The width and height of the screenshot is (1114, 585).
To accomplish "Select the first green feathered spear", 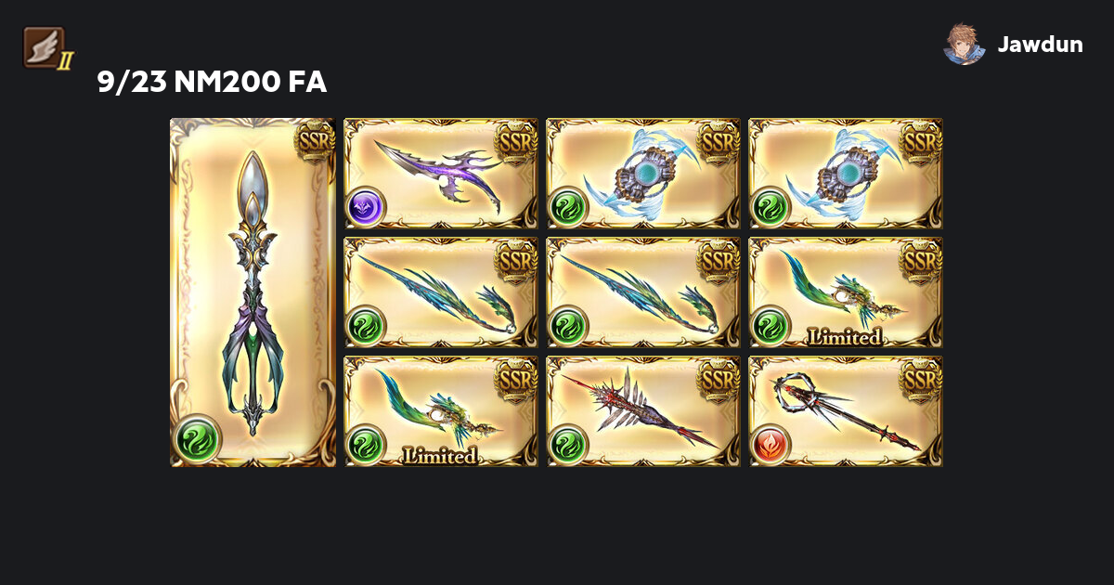I will coord(441,292).
